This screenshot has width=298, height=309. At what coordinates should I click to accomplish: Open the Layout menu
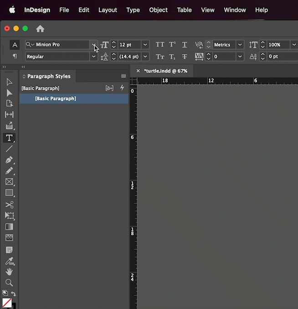click(108, 10)
